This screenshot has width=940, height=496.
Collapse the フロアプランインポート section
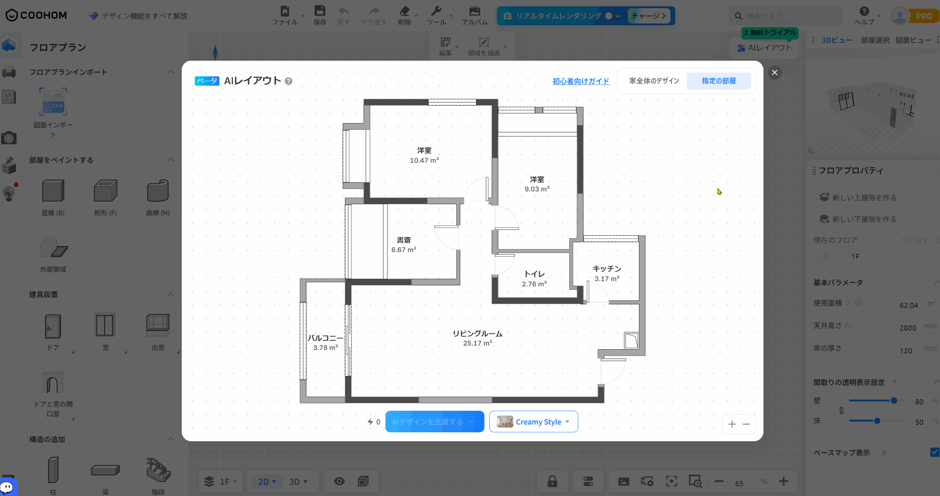pyautogui.click(x=171, y=72)
